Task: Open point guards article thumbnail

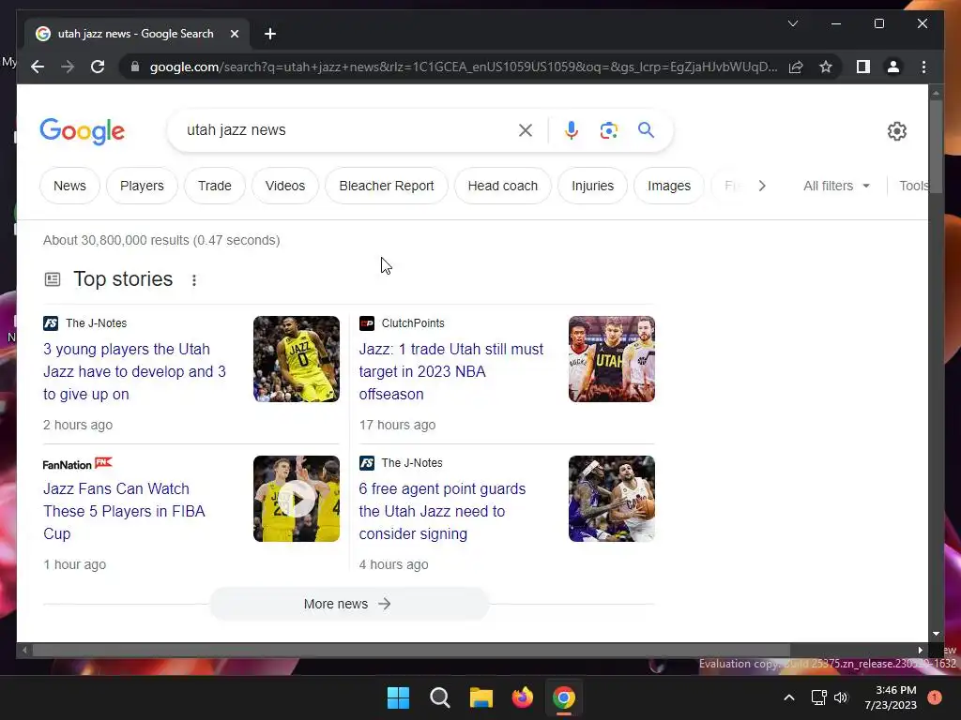Action: click(612, 499)
